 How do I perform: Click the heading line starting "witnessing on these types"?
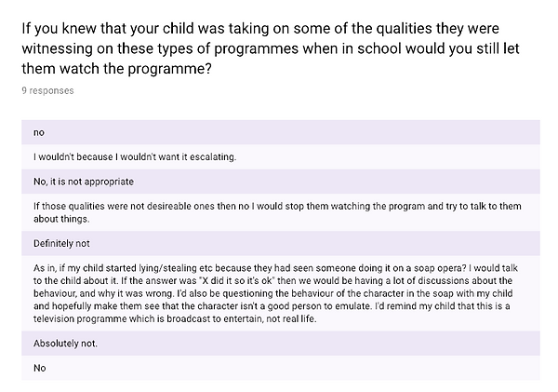coord(271,48)
